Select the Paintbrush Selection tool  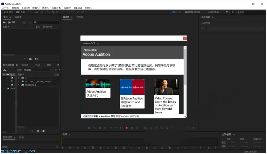coord(78,12)
